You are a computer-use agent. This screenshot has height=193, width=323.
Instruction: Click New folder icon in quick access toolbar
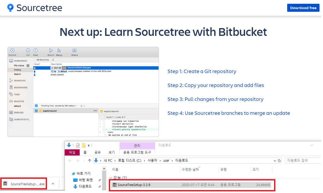coord(84,145)
